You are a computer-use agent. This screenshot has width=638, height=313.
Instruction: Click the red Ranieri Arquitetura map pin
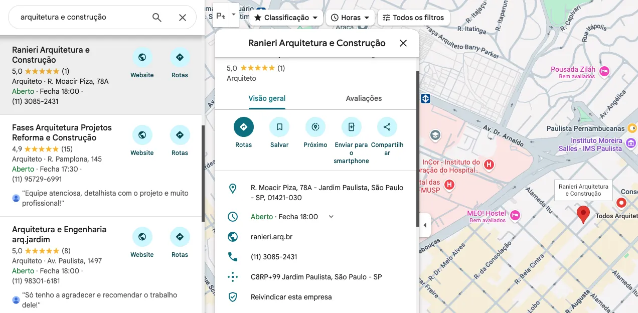click(x=582, y=214)
